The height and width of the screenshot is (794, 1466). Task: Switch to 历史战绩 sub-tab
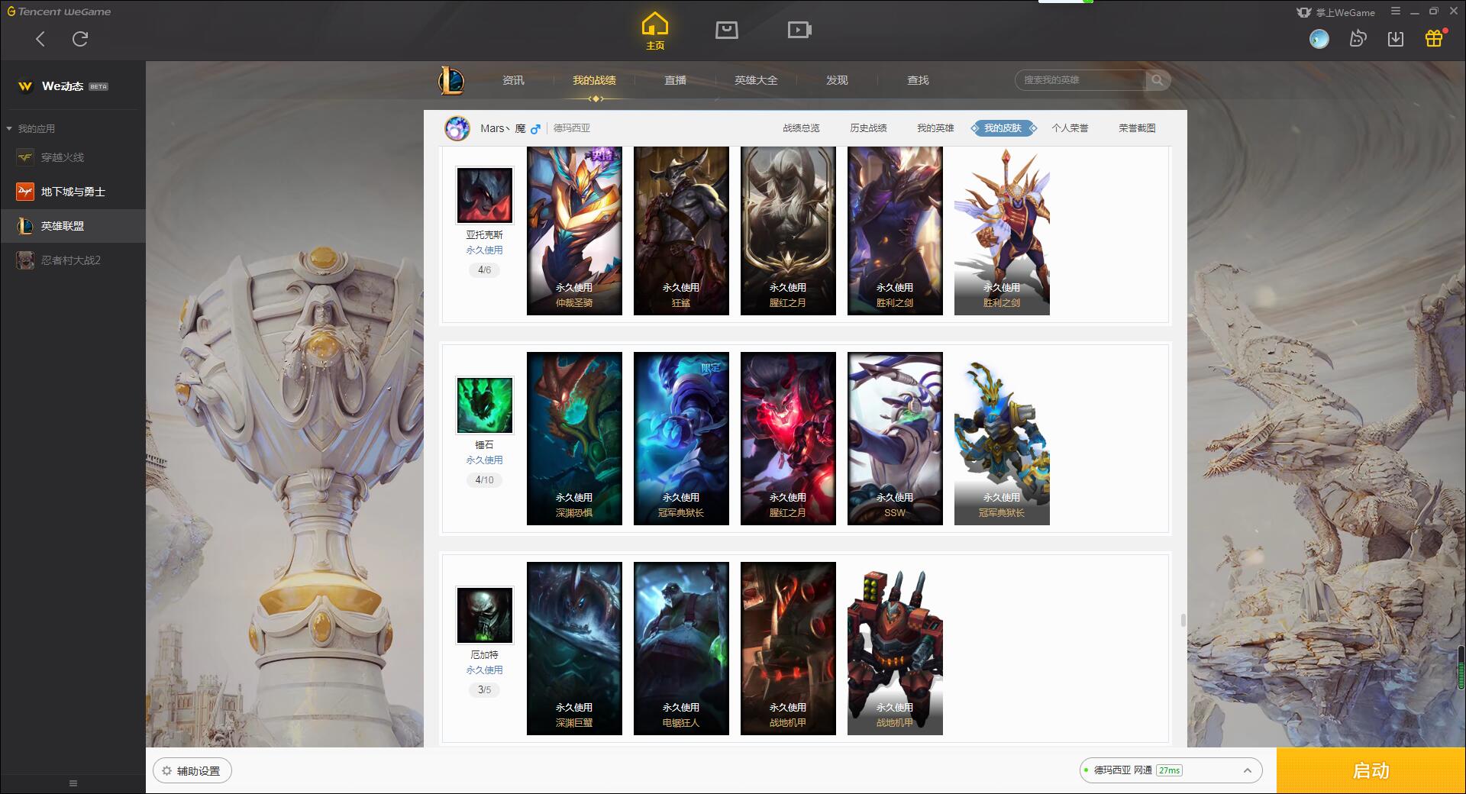click(868, 128)
